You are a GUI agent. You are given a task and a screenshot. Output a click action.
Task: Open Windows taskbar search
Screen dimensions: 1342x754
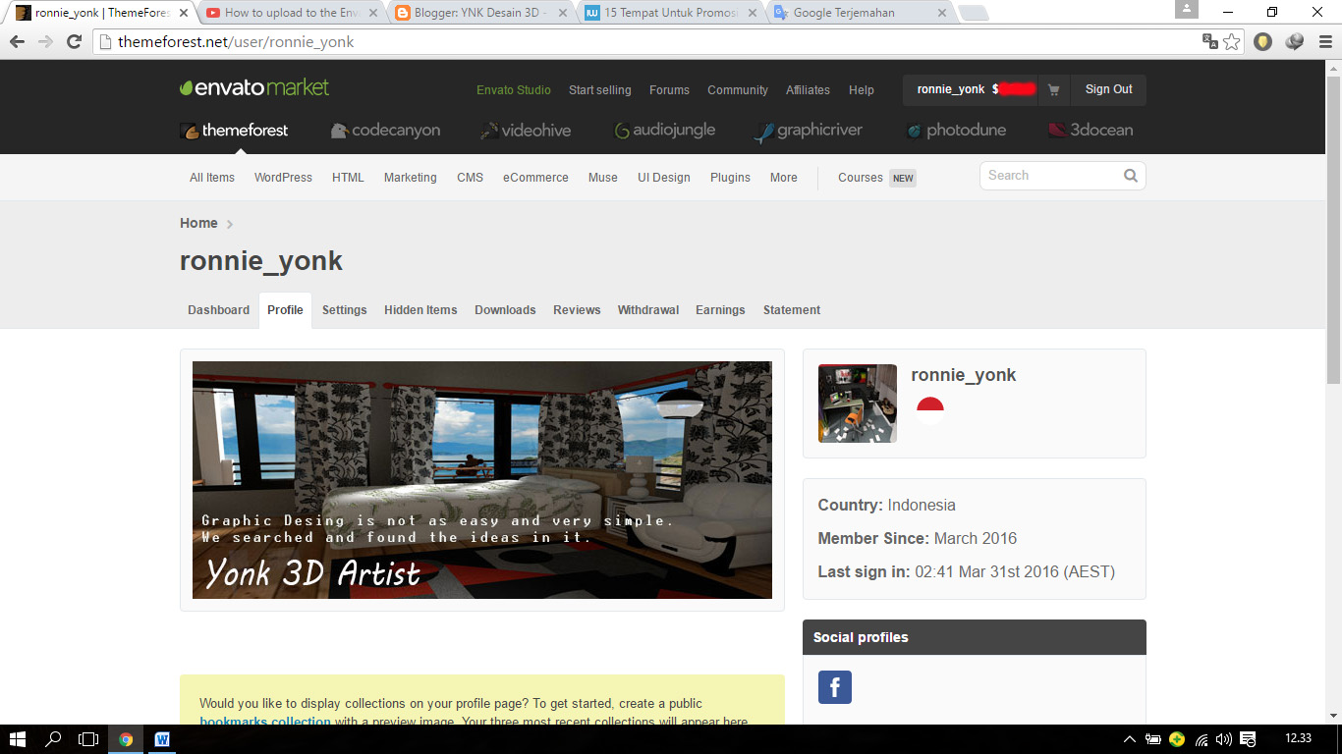[x=53, y=739]
